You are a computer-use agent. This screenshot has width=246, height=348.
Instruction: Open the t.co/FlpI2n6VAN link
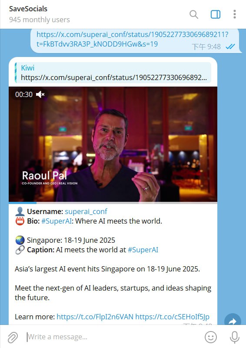(95, 317)
